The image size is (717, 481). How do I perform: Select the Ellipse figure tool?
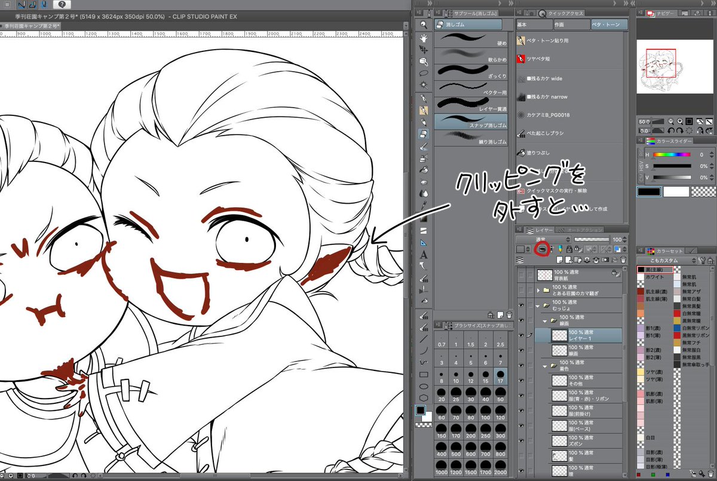(424, 386)
